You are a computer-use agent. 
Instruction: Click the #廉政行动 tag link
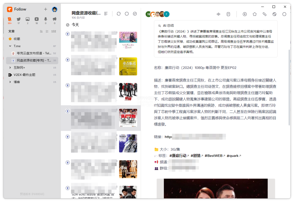point(179,156)
